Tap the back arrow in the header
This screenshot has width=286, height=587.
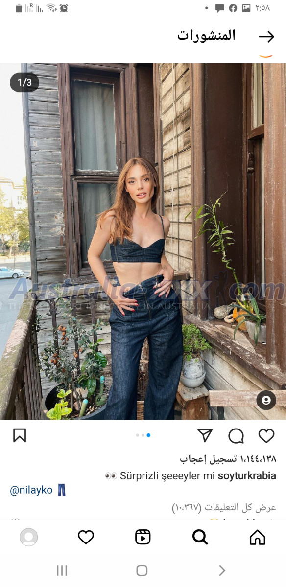[x=266, y=37]
